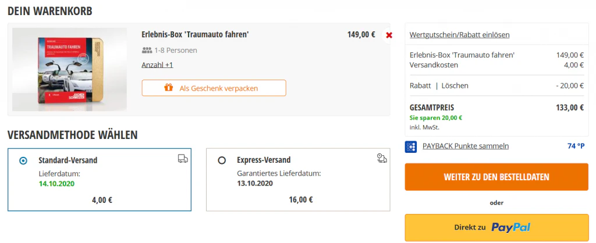
Task: Click the GESAMTPREIS total label
Action: point(432,108)
